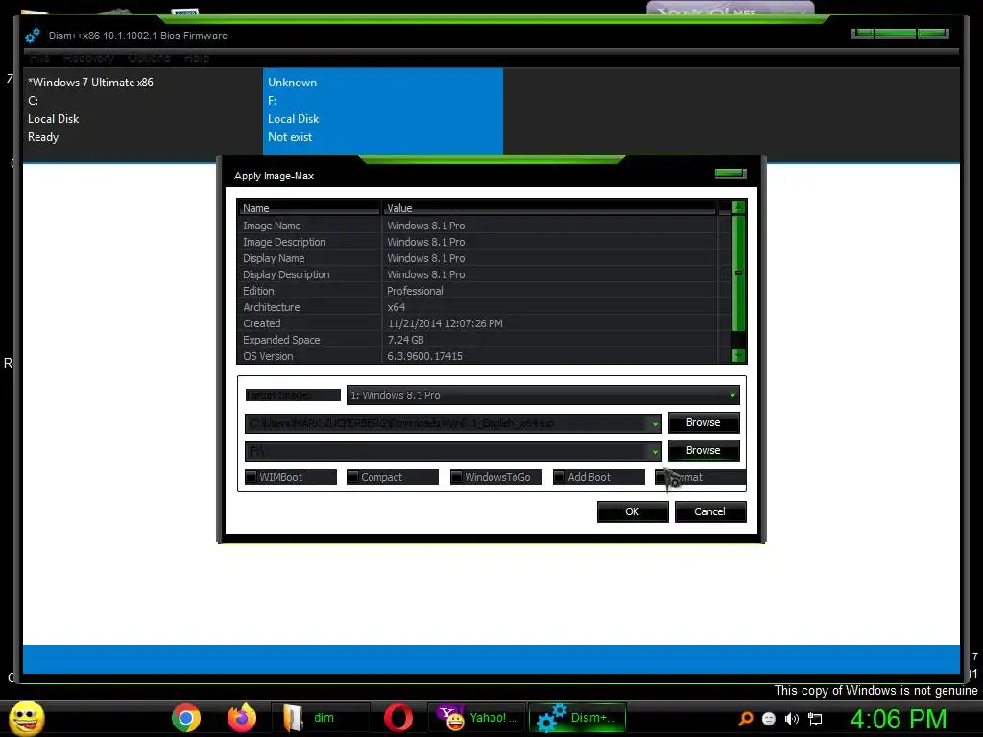
Task: Click the Dism++ taskbar button
Action: click(577, 718)
